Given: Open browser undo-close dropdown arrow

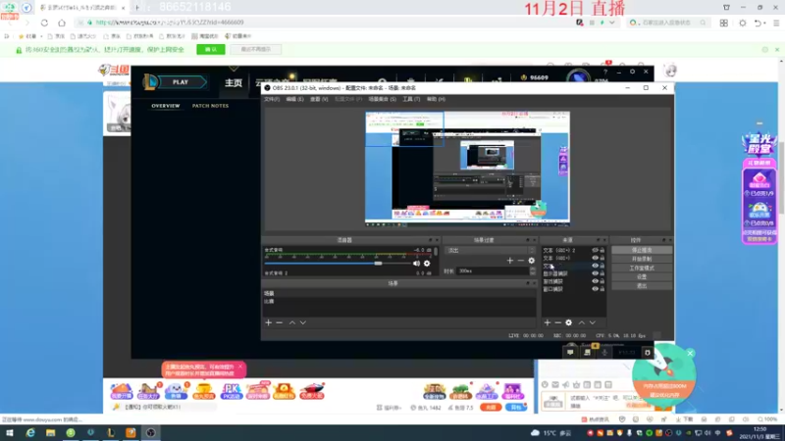Looking at the screenshot, I should pyautogui.click(x=765, y=23).
